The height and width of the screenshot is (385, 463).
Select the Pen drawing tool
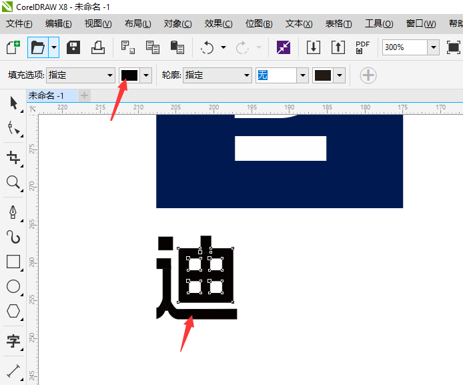[x=13, y=212]
